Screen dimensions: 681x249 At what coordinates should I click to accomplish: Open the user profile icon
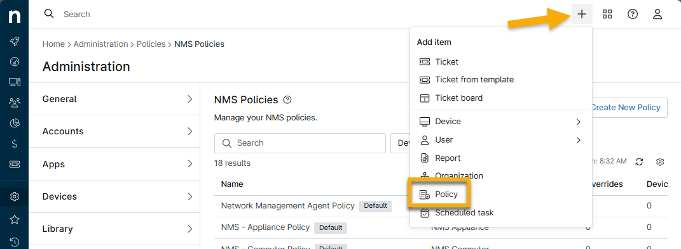tap(657, 15)
